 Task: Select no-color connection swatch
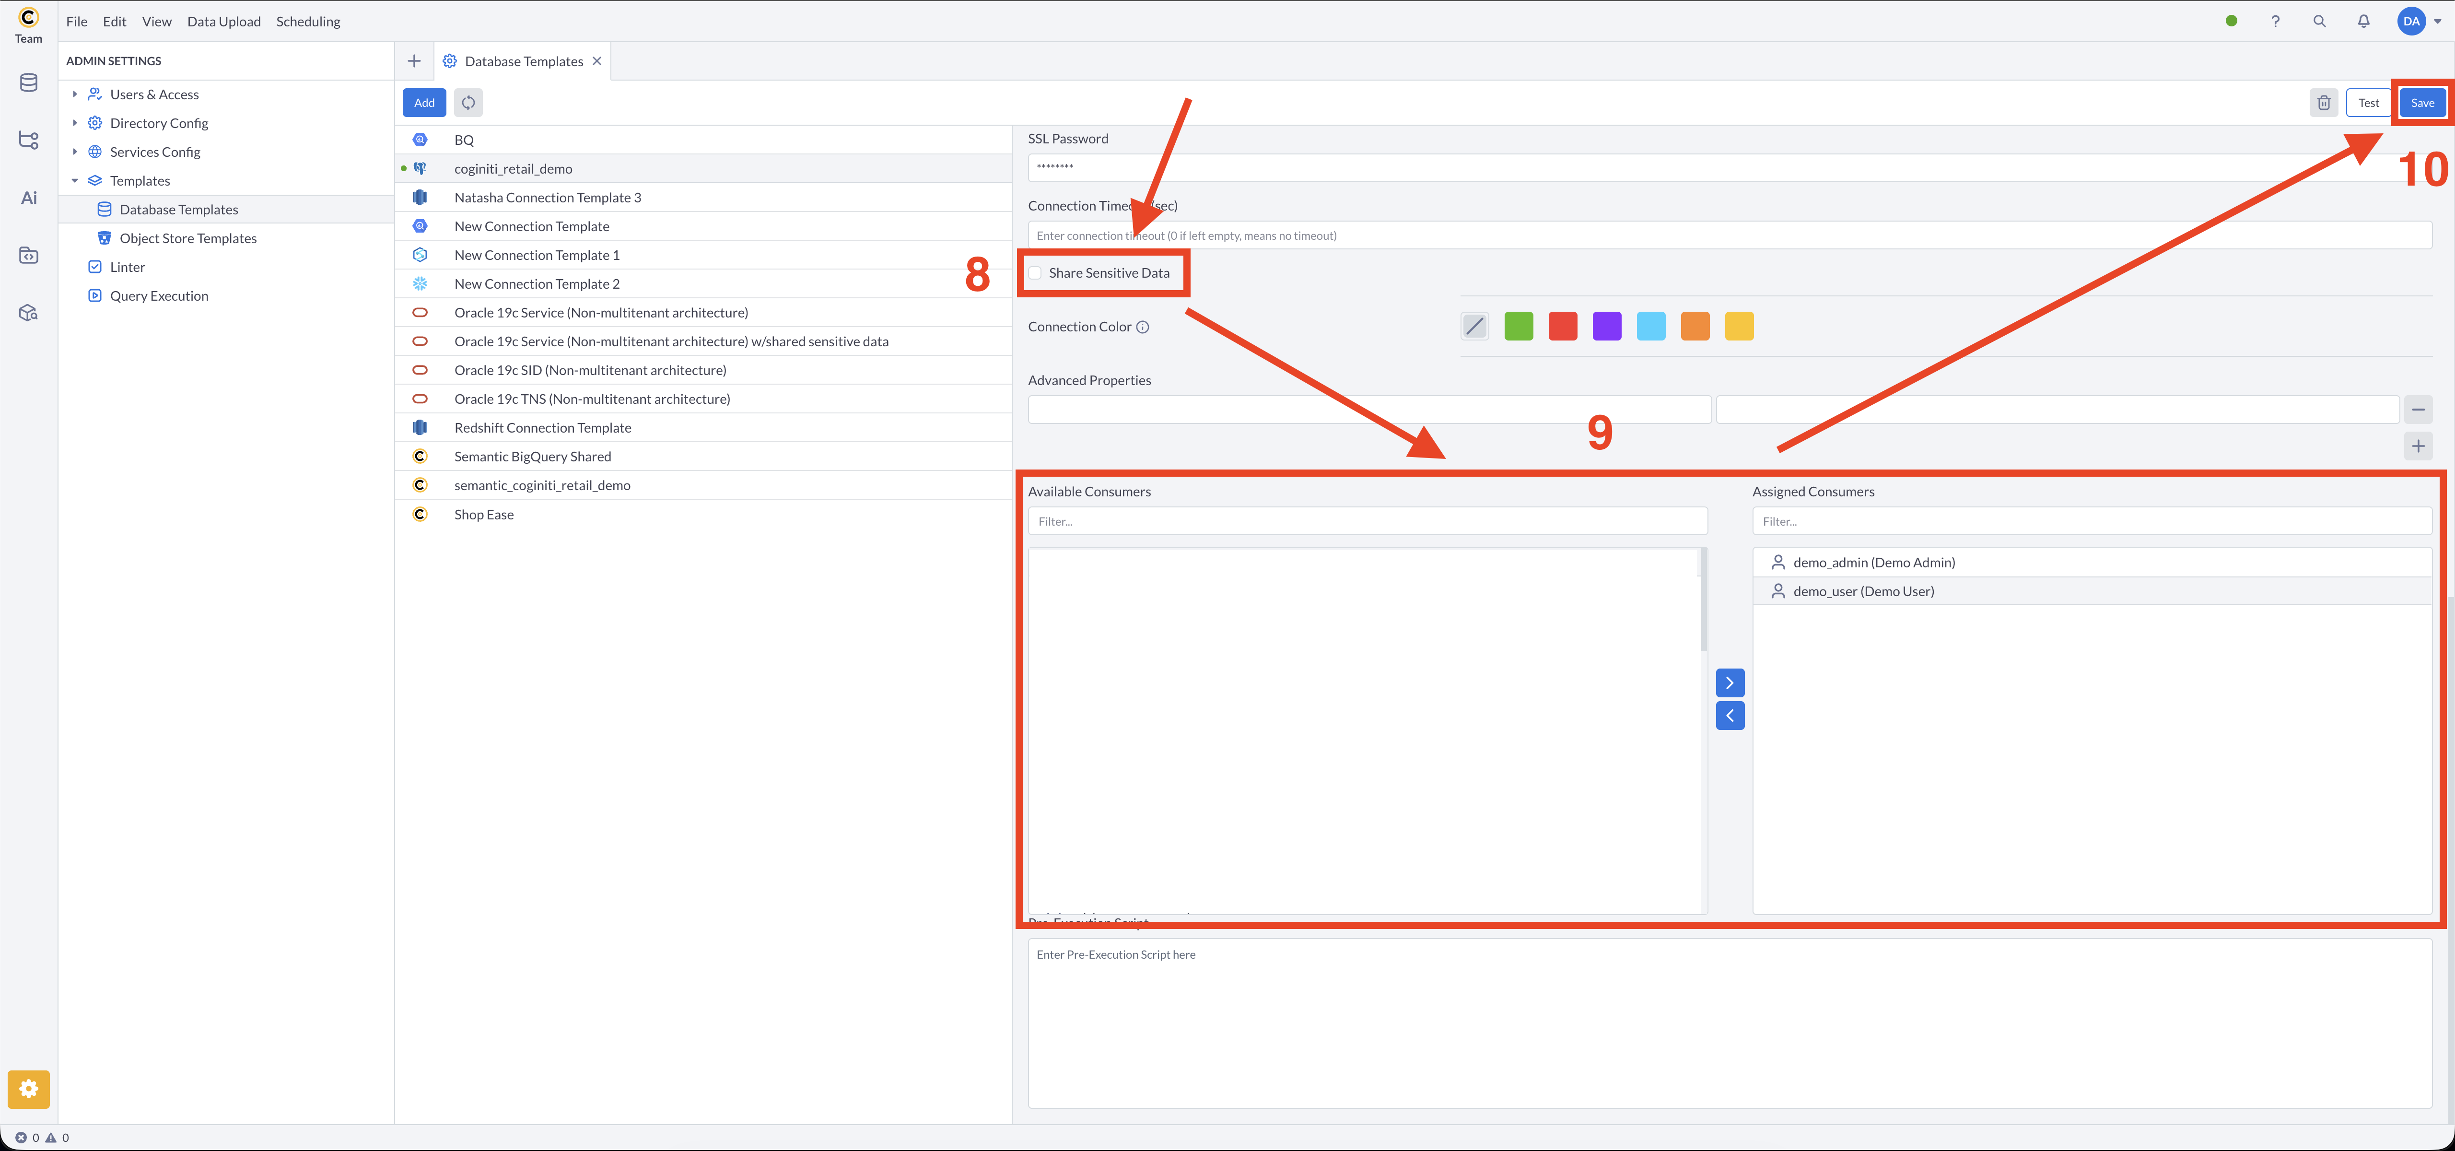point(1474,327)
